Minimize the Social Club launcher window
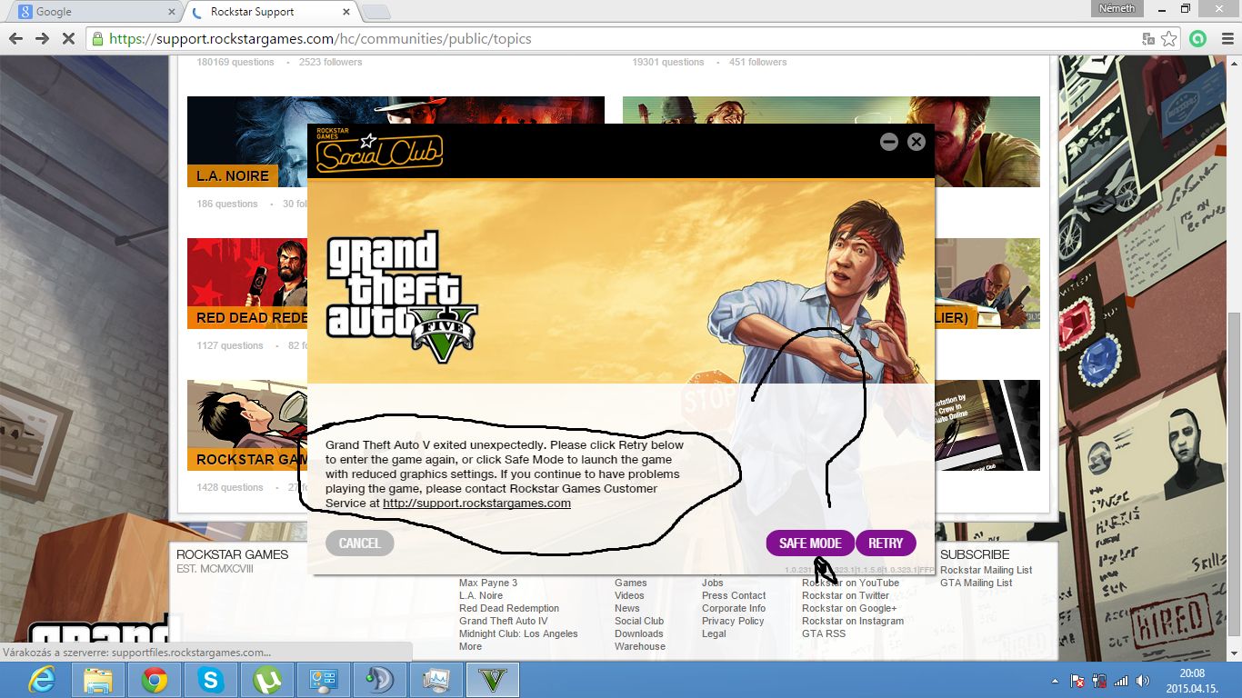Screen dimensions: 1242x698 coord(889,142)
